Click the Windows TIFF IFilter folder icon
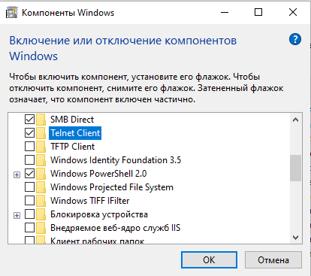The width and height of the screenshot is (311, 276). point(41,201)
